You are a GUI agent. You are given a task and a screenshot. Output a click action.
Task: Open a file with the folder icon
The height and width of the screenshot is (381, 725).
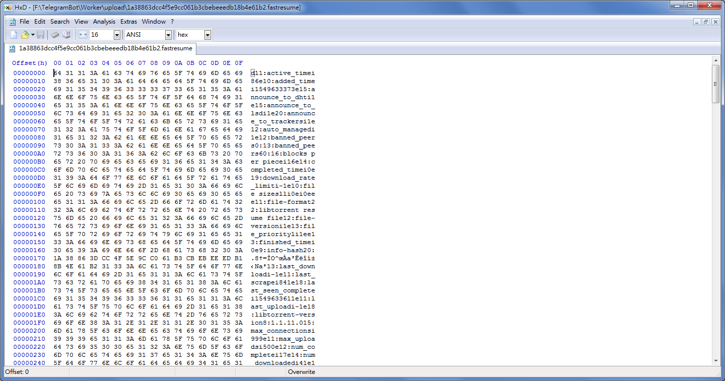pos(25,34)
